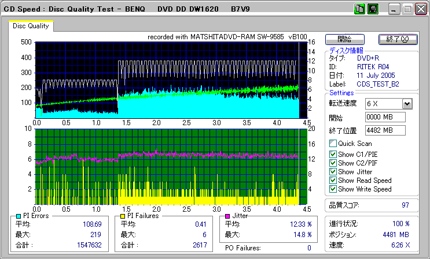
Task: Click the cyan PI Errors legend square
Action: [19, 216]
